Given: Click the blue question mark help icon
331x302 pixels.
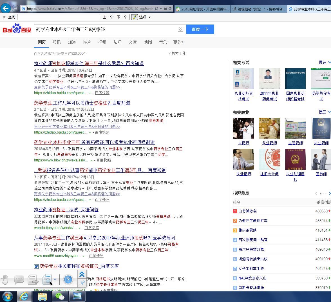Looking at the screenshot, I should (68, 279).
